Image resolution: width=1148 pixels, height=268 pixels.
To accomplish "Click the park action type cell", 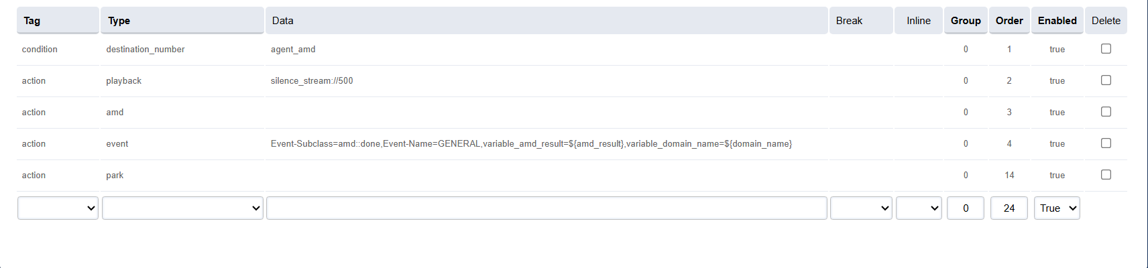I will (x=115, y=176).
